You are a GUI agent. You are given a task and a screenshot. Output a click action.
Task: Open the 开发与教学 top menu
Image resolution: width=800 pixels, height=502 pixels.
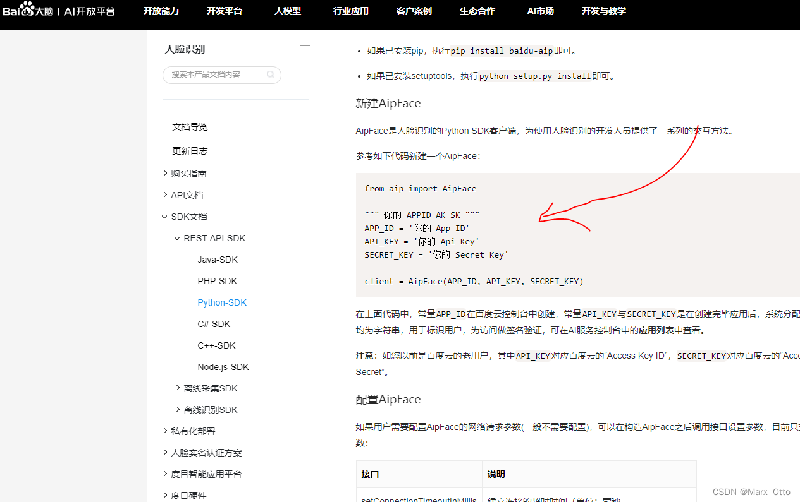pos(604,11)
